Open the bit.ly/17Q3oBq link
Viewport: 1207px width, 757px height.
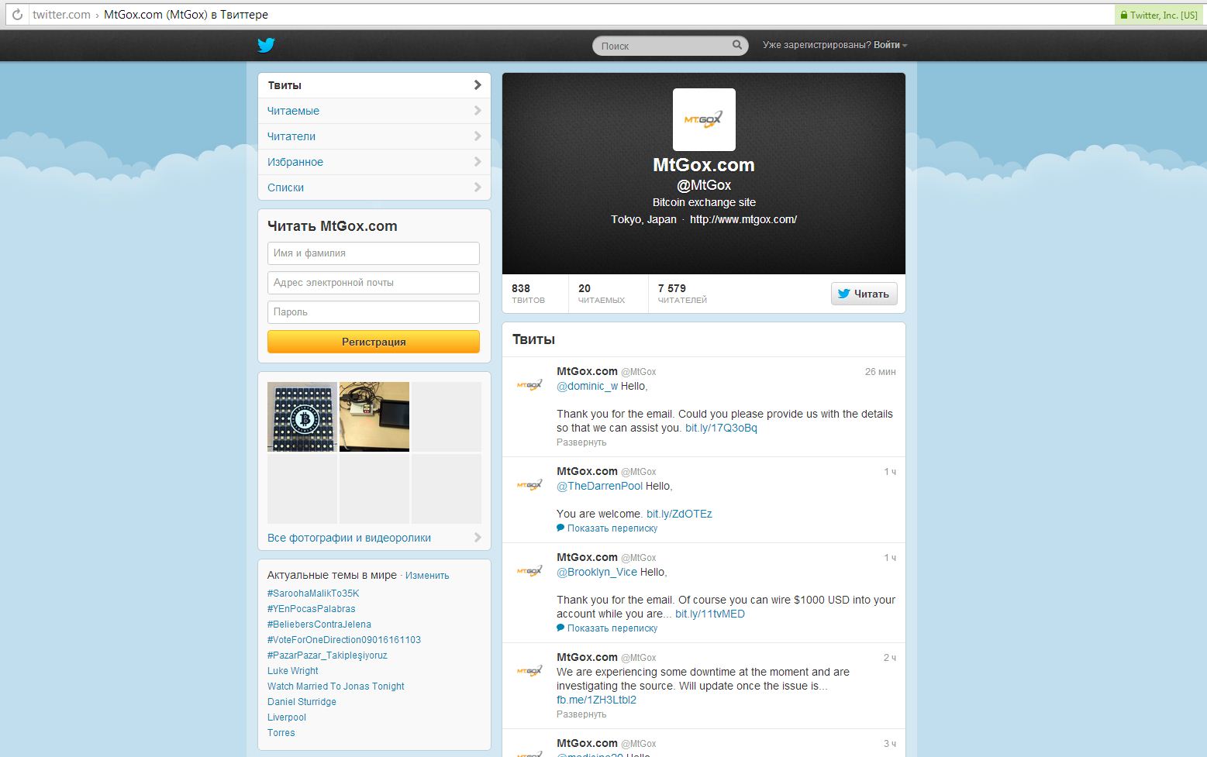(721, 428)
